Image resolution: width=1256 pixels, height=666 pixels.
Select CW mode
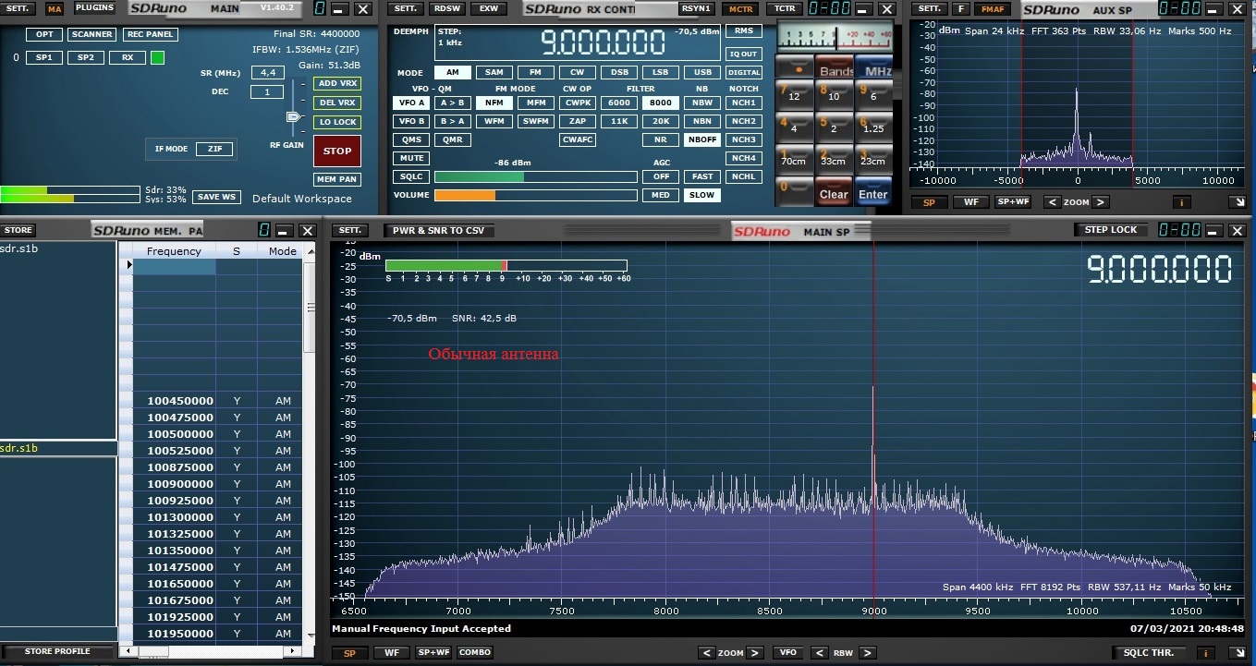pos(577,72)
